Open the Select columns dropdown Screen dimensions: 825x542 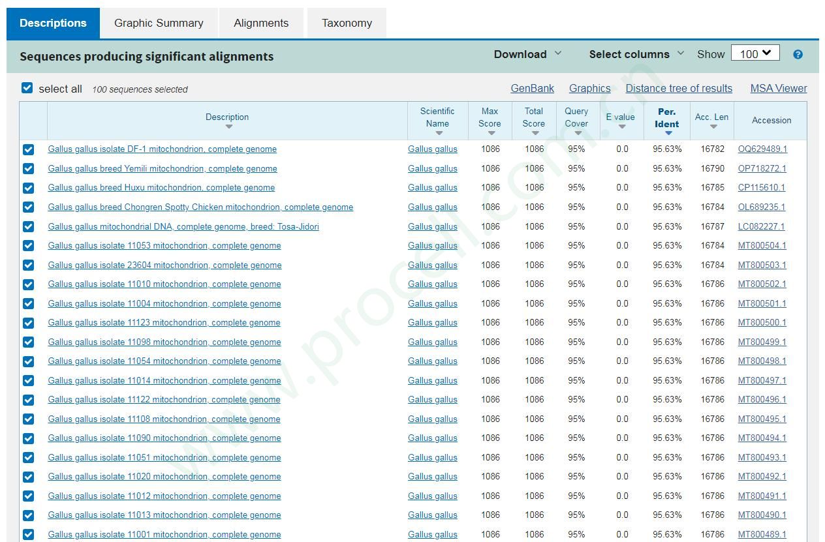tap(636, 54)
